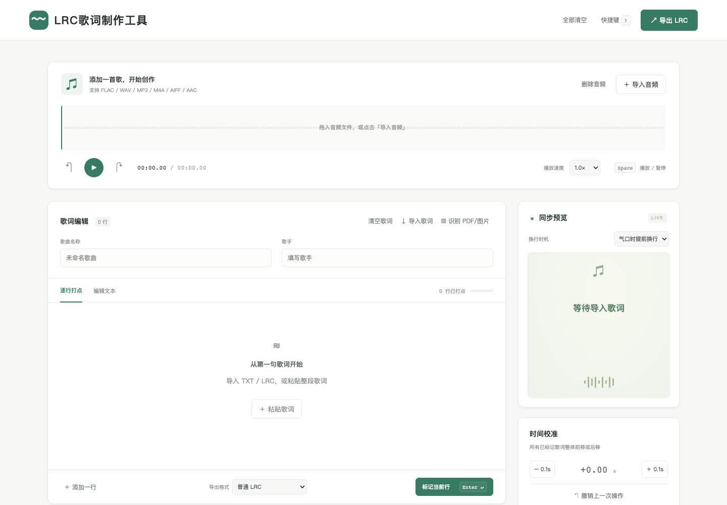Click the 歌曲名称 input field
This screenshot has height=505, width=727.
(166, 258)
